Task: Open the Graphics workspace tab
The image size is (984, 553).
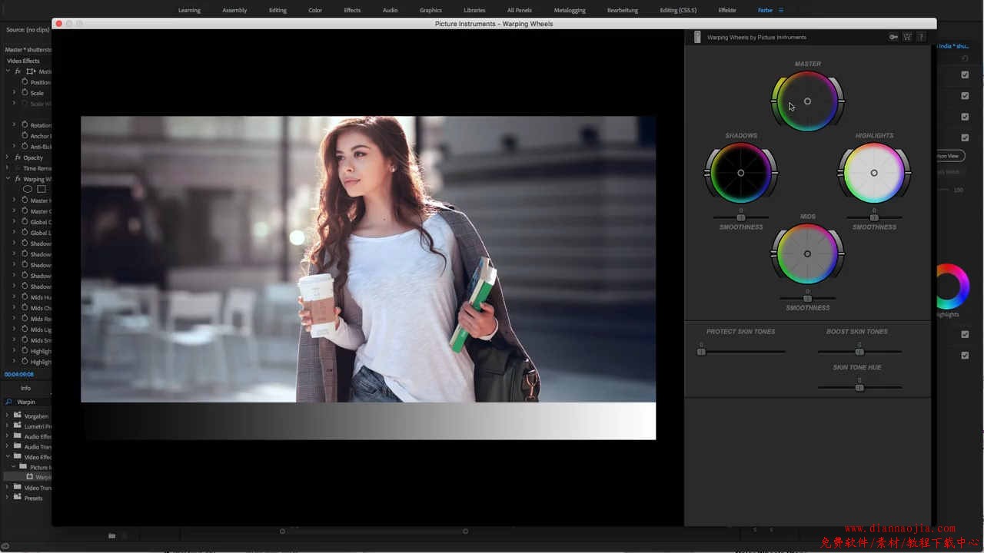Action: 430,10
